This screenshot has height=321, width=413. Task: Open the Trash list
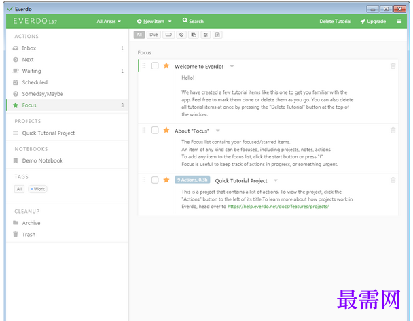67,235
